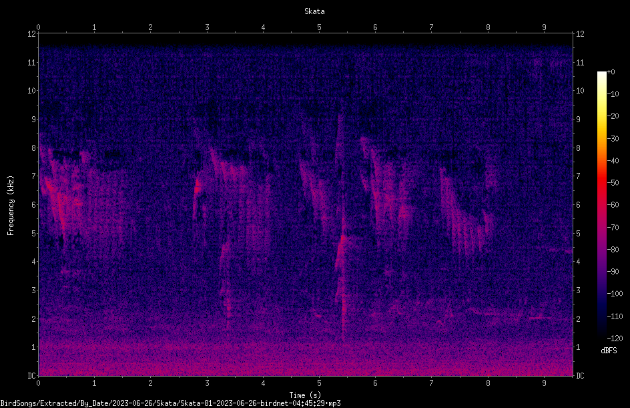Image resolution: width=630 pixels, height=408 pixels.
Task: Click the "DC" label on the right frequency axis
Action: click(580, 376)
